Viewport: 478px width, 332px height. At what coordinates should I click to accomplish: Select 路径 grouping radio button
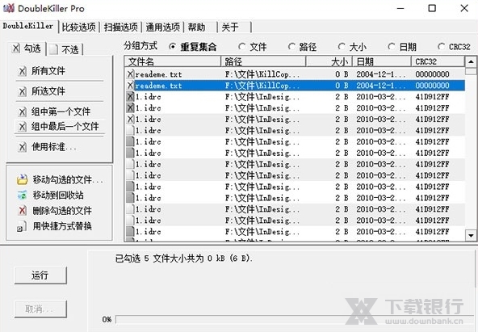(x=291, y=47)
